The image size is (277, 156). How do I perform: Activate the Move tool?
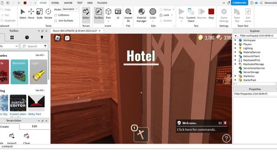point(31,14)
